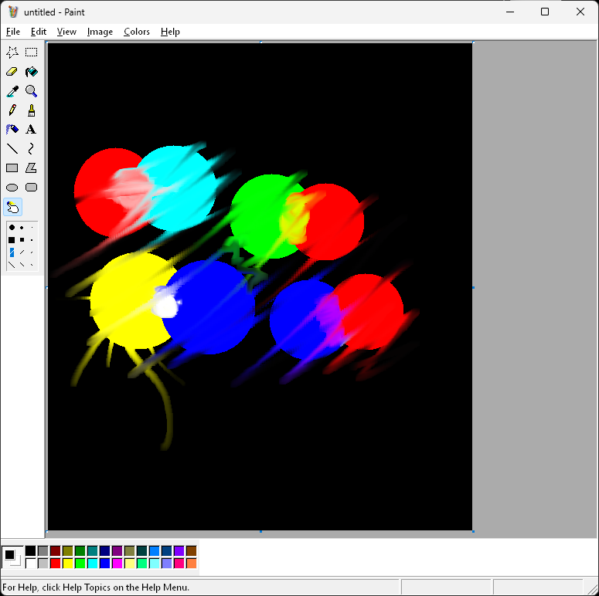Select the rectangular Select tool
The height and width of the screenshot is (596, 599).
pyautogui.click(x=32, y=52)
